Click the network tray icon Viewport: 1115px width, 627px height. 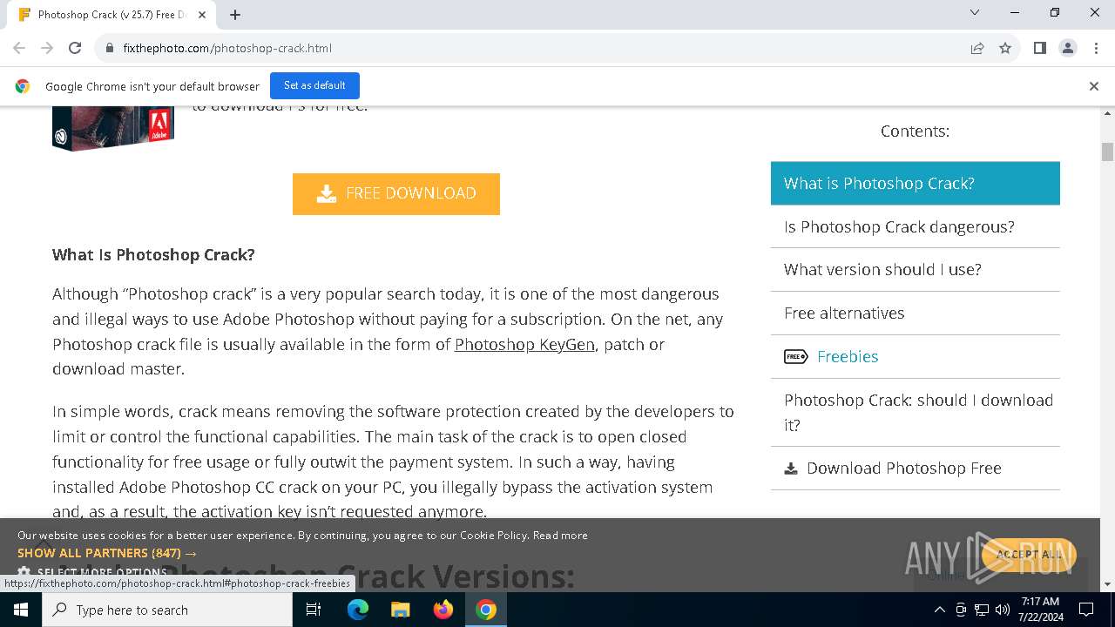click(982, 610)
